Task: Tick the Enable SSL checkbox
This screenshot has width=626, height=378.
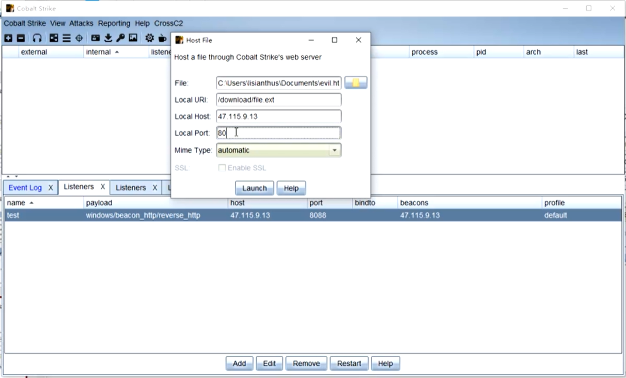Action: [x=222, y=168]
